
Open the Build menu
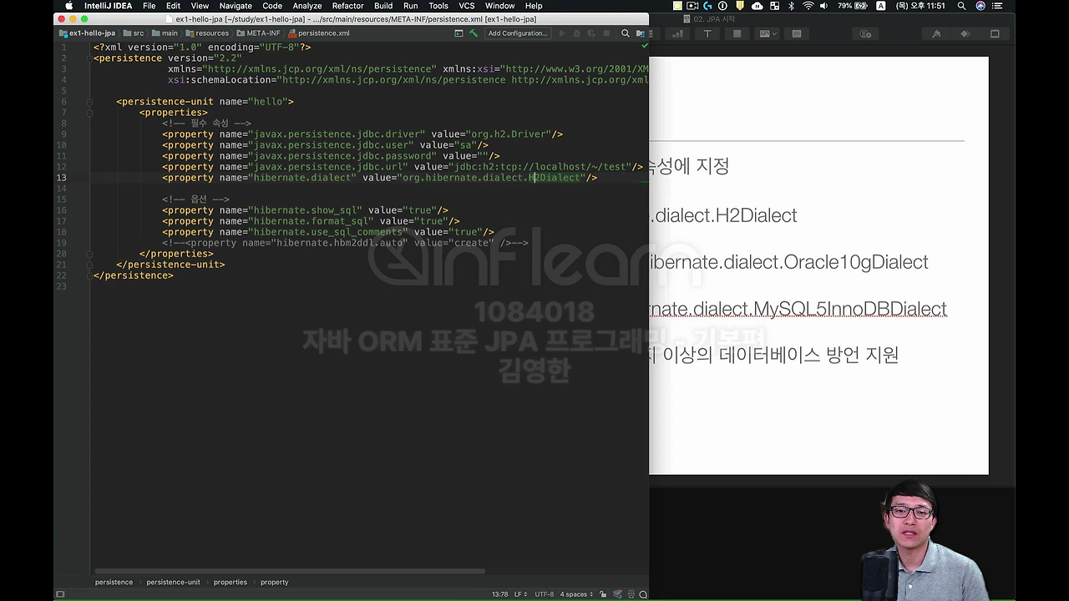tap(383, 6)
